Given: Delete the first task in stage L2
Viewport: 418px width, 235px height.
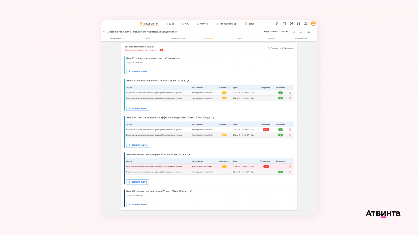Looking at the screenshot, I should click(x=290, y=93).
